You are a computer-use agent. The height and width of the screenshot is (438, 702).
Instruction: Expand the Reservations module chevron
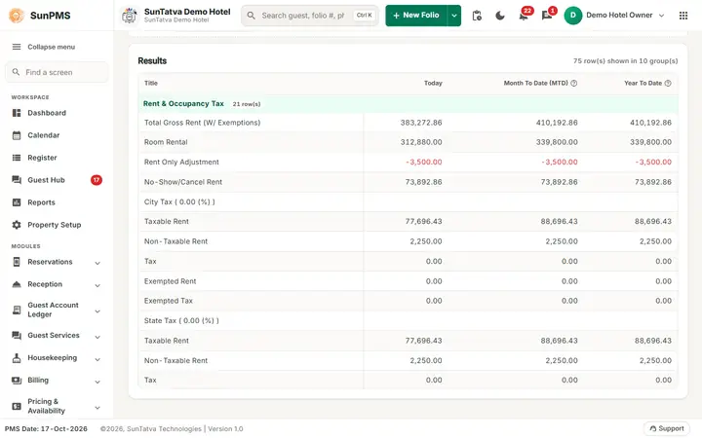[97, 263]
